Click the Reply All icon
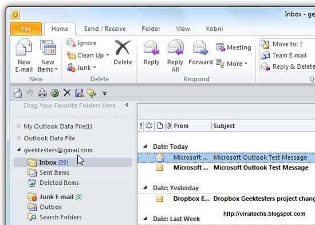315x225 pixels. 175,48
